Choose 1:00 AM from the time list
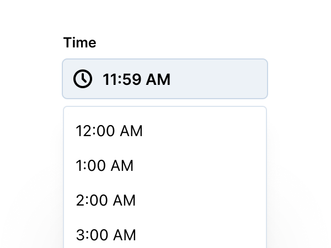Image resolution: width=331 pixels, height=248 pixels. click(105, 166)
